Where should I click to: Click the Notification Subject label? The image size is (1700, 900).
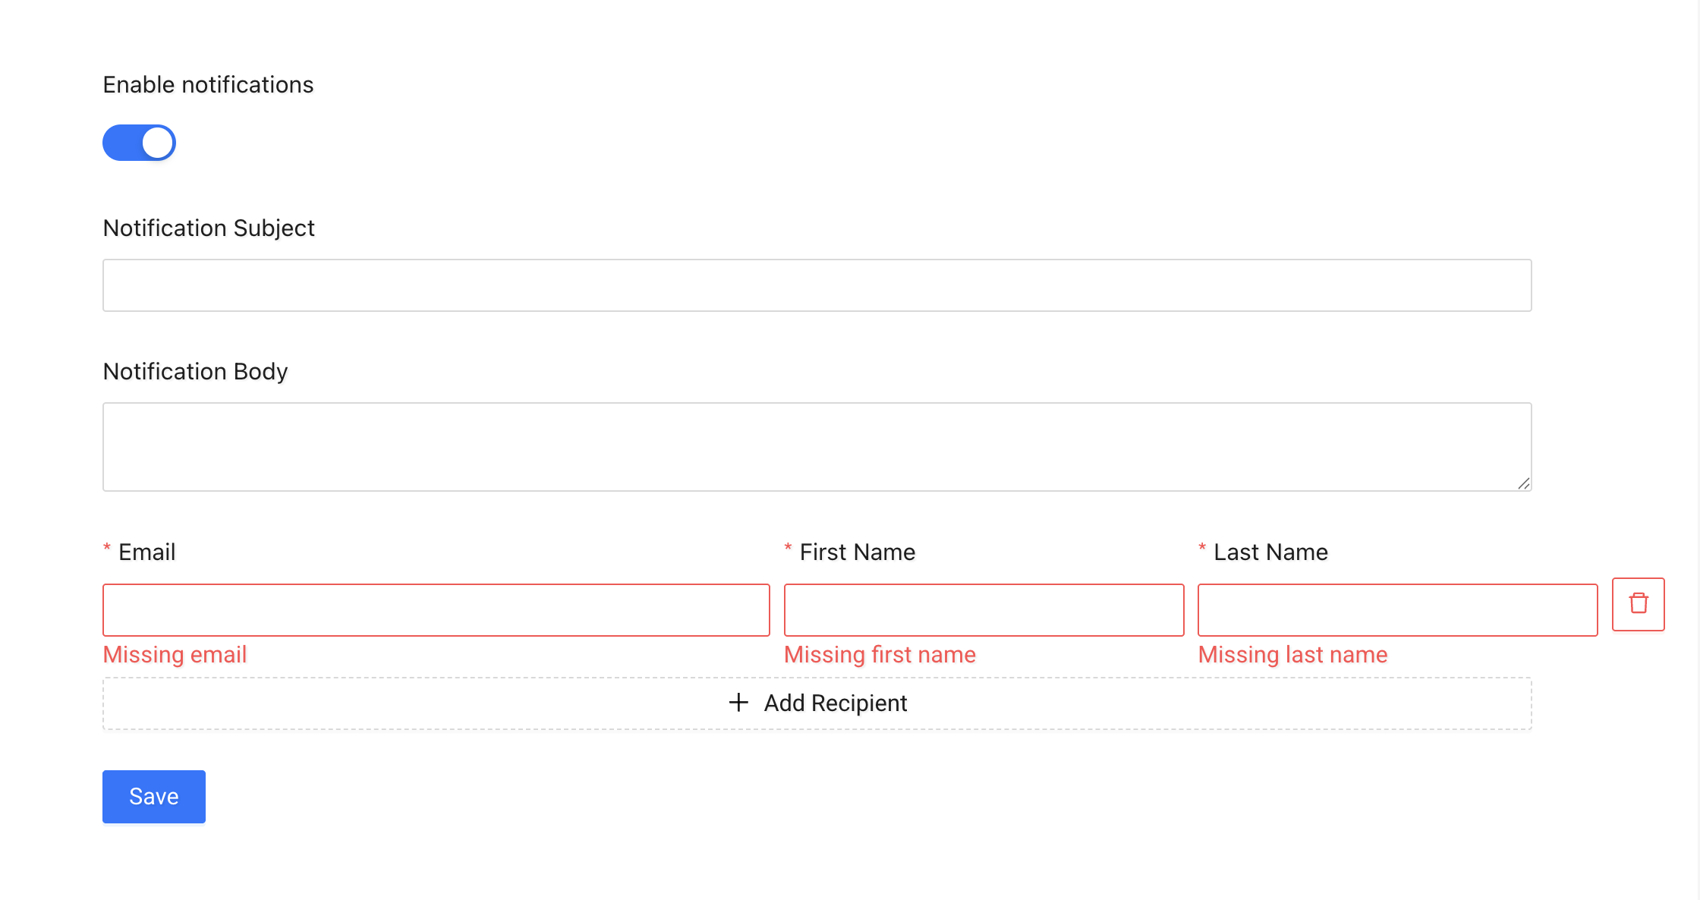pyautogui.click(x=208, y=228)
